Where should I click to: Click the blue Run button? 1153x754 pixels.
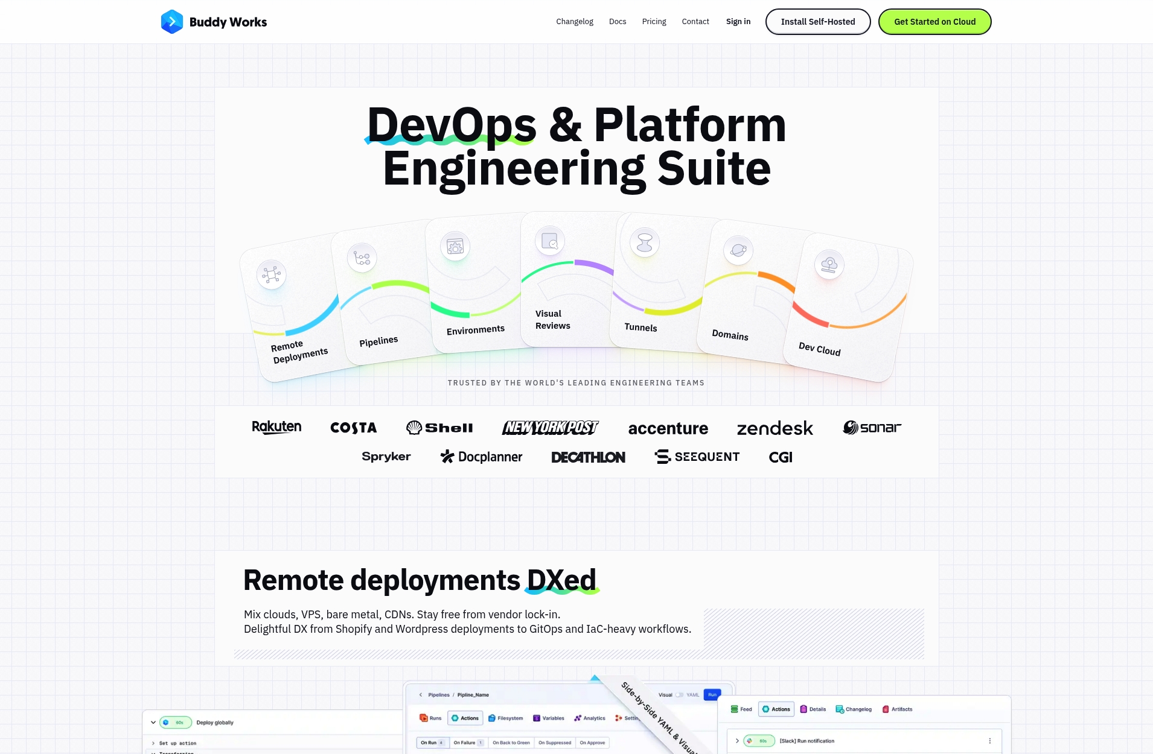pos(712,695)
